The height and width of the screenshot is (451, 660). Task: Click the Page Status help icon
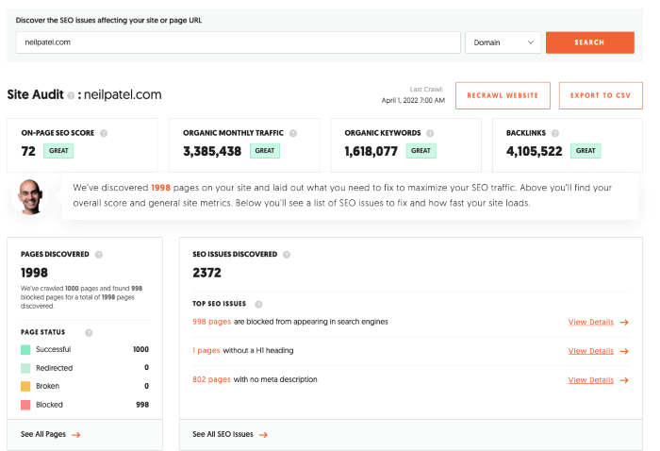[89, 333]
